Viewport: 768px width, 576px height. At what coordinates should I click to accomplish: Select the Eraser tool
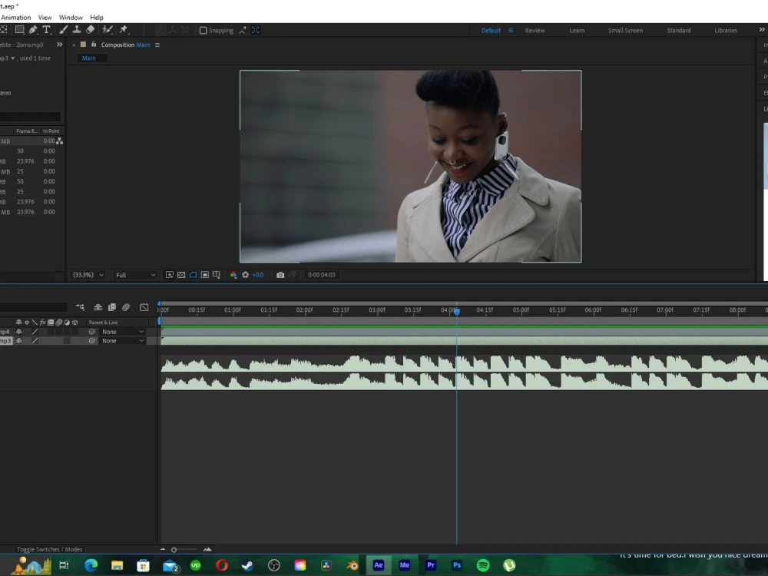[90, 30]
